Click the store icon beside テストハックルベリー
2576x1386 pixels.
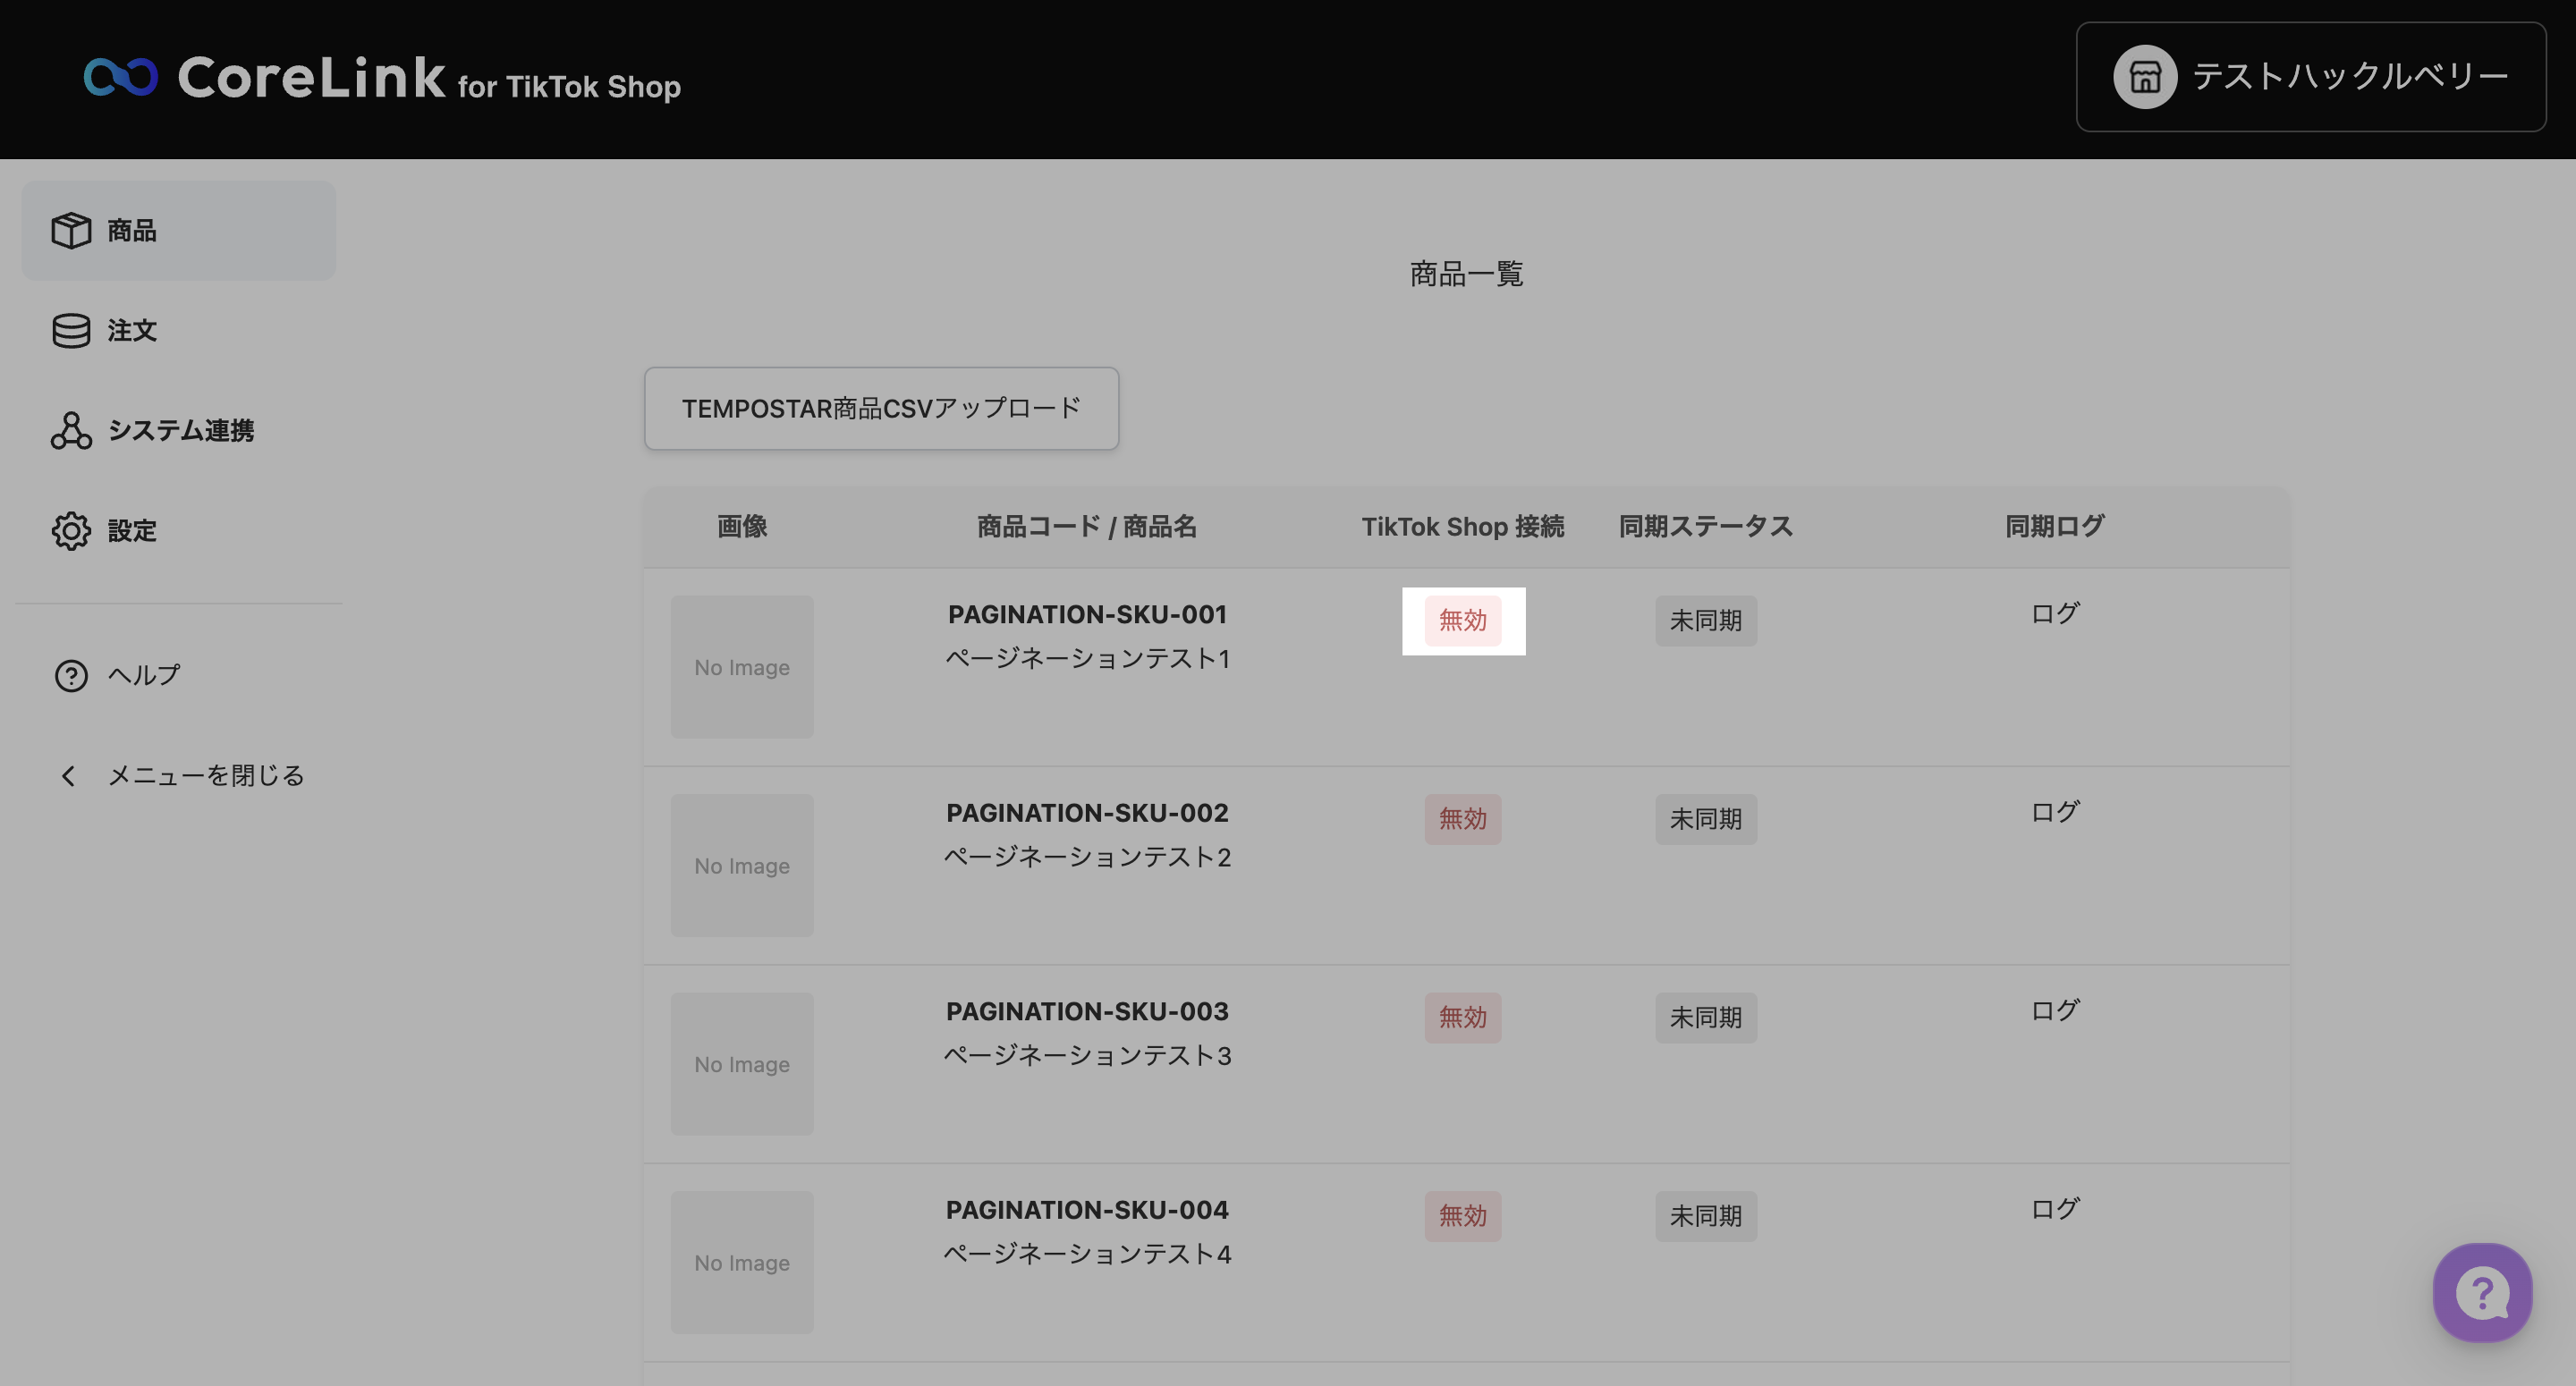(x=2144, y=77)
